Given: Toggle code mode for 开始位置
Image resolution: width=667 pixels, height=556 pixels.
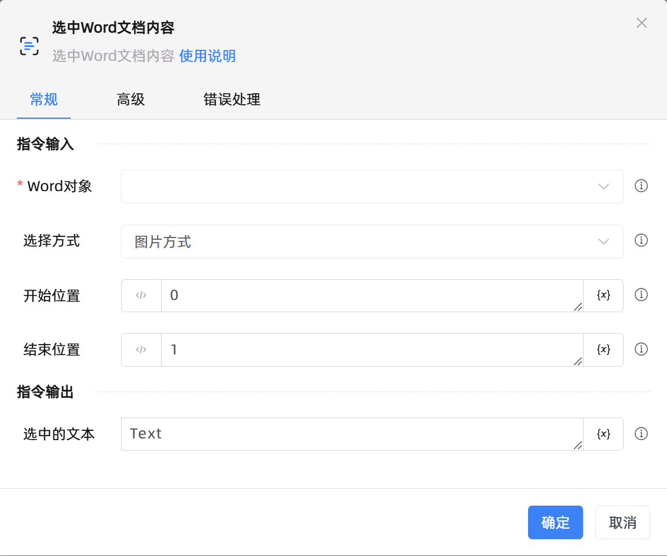Looking at the screenshot, I should 141,295.
